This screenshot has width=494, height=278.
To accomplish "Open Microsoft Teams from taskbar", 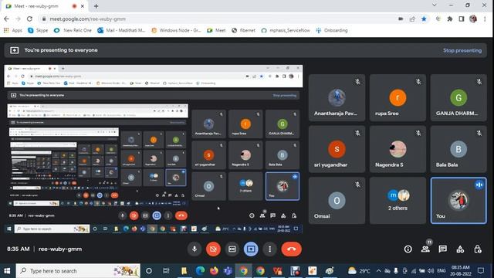I will [228, 271].
